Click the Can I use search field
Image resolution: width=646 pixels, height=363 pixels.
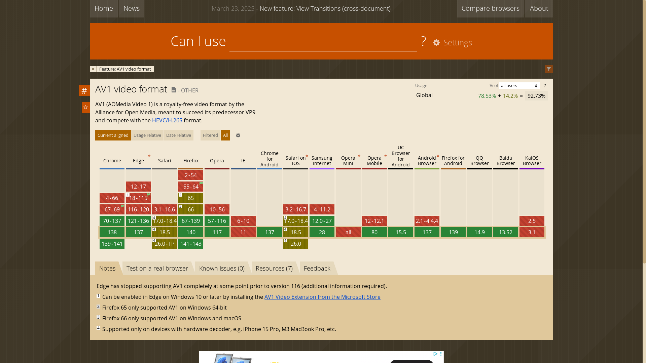coord(323,41)
